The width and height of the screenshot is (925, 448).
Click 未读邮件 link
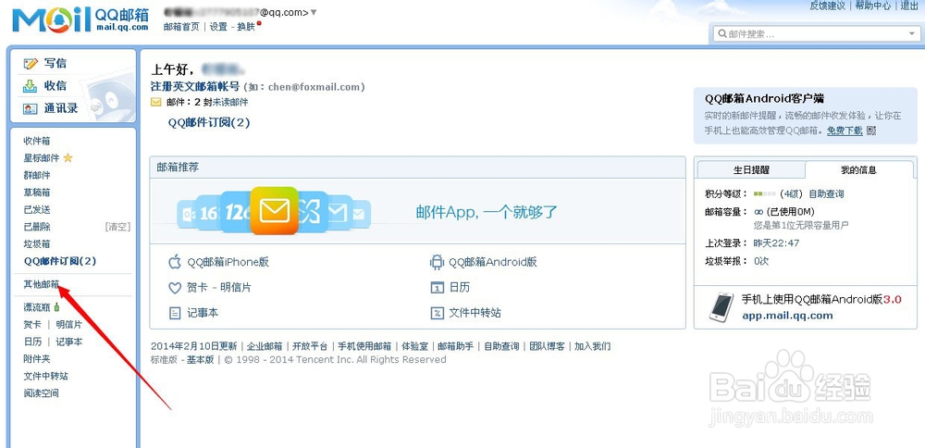tap(230, 102)
